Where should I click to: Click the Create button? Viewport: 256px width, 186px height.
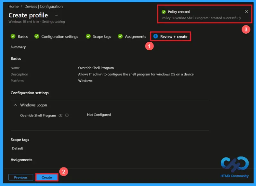click(x=47, y=177)
